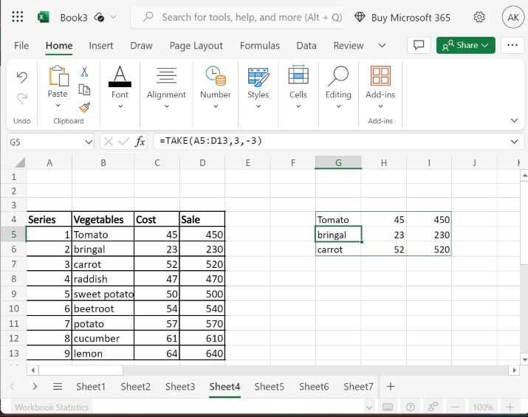Go to Sheet1 tab
The width and height of the screenshot is (528, 417).
(91, 387)
